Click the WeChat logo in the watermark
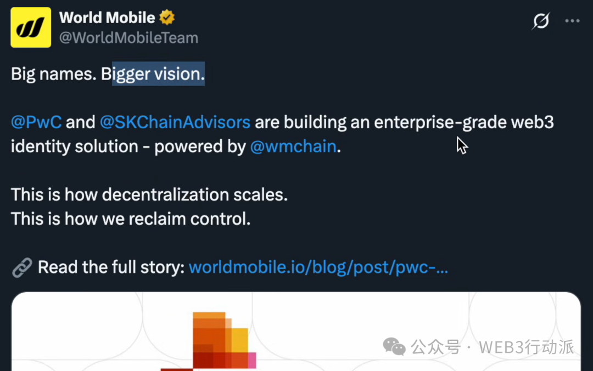 point(394,346)
